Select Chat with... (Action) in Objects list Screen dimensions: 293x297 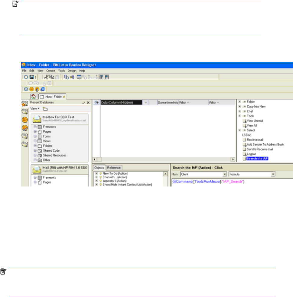click(x=115, y=177)
